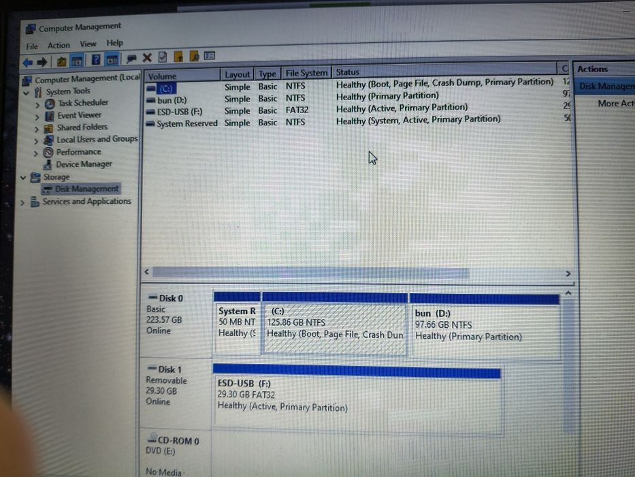Open More Actions in Actions pane
The image size is (635, 477).
[615, 104]
